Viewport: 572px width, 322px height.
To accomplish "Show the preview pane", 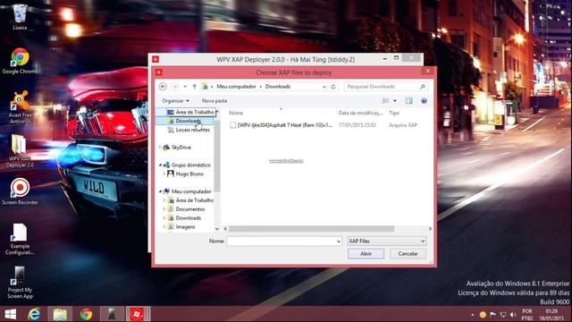I will (x=409, y=101).
